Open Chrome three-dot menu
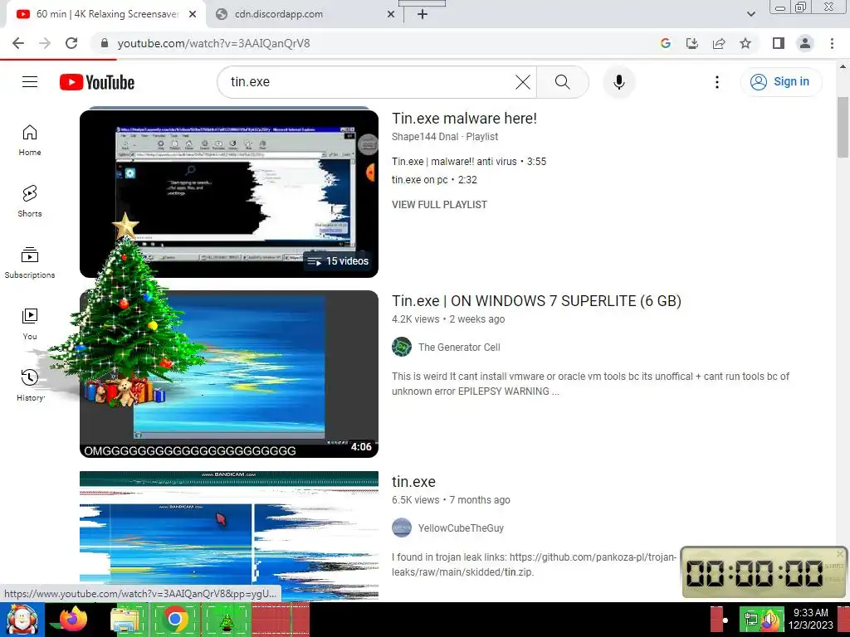This screenshot has height=637, width=850. click(x=832, y=43)
